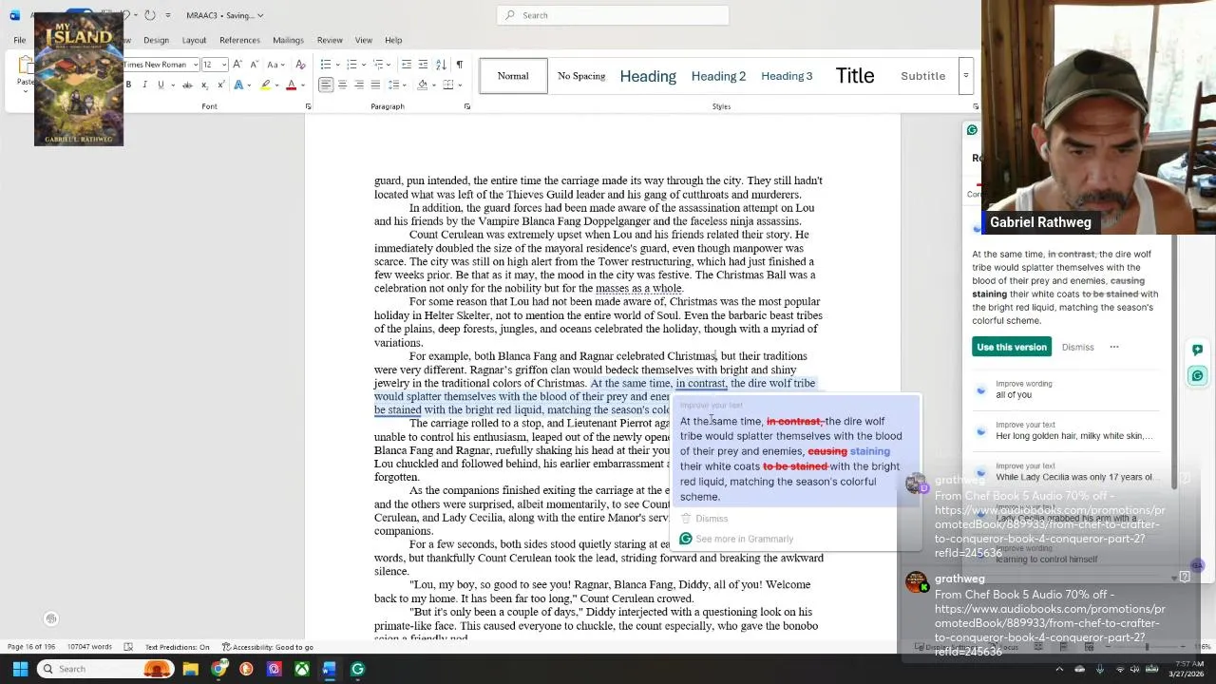Screen dimensions: 1216x684
Task: Expand the Styles gallery
Action: pos(965,76)
